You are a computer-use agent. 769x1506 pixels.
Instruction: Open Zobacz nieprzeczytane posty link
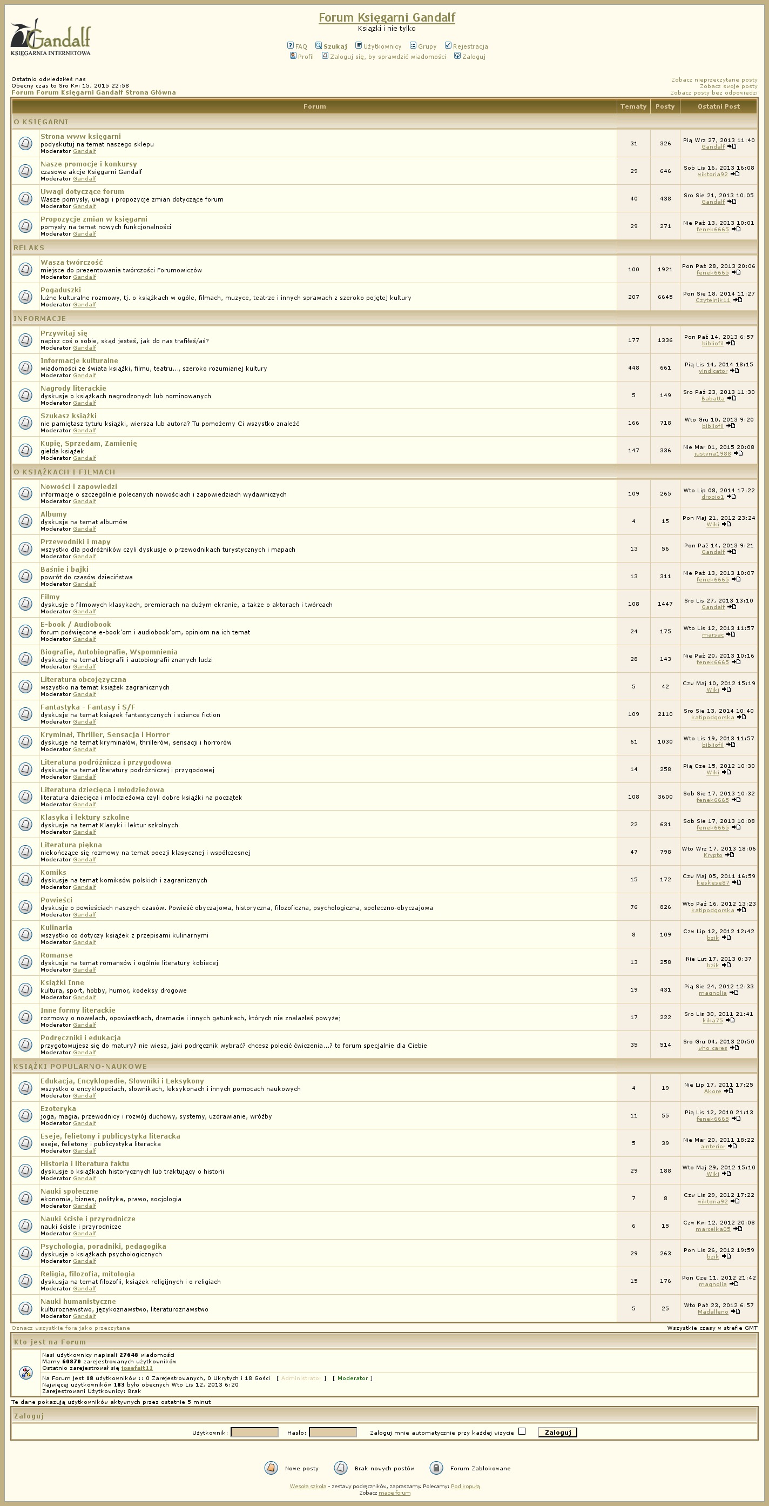click(x=713, y=79)
